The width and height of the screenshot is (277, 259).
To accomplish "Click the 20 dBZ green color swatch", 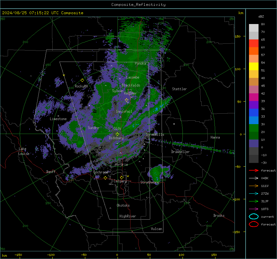I will (x=254, y=128).
